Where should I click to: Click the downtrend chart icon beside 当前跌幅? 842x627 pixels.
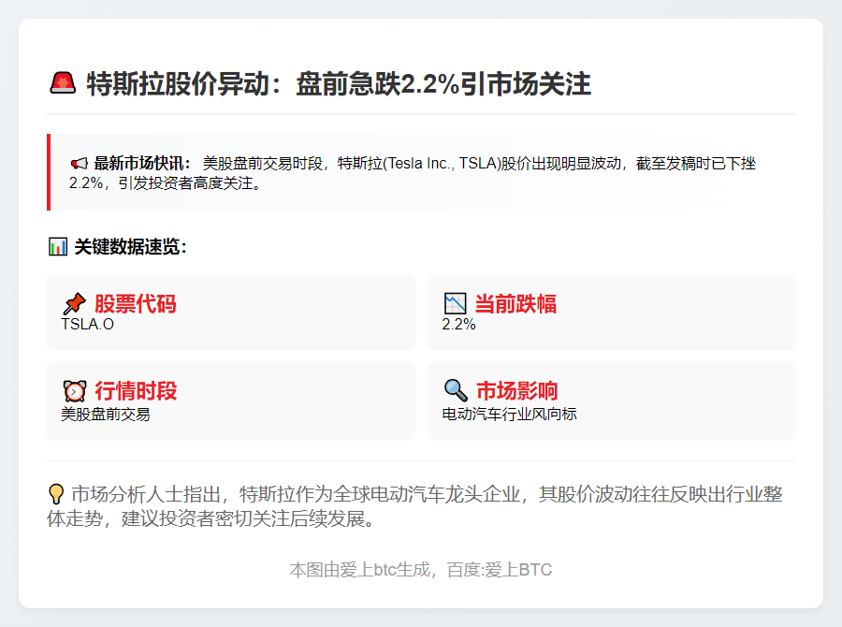(456, 303)
